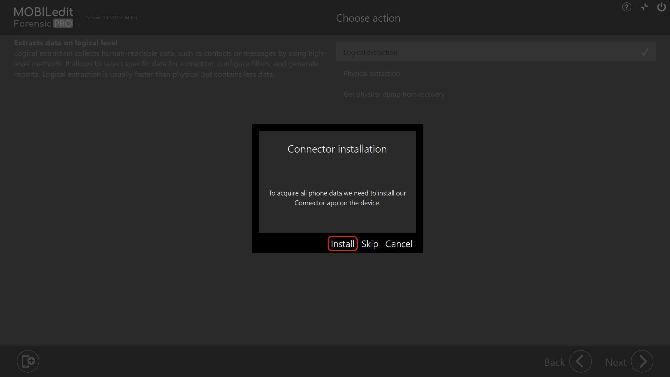Click the power quit icon
670x377 pixels.
click(661, 7)
